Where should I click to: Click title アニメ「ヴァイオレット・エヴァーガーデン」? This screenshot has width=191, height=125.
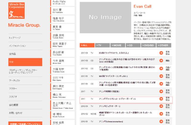click(x=117, y=99)
